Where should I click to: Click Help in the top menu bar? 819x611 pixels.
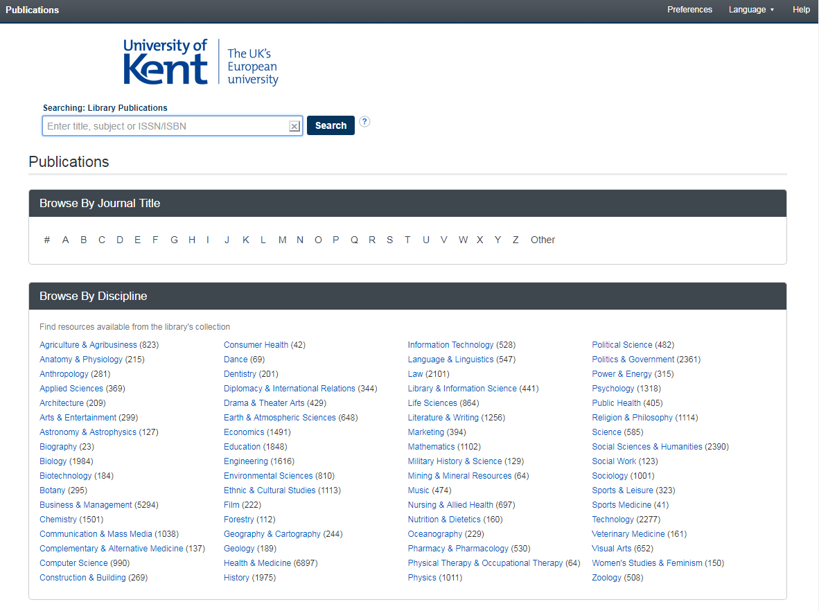[x=801, y=10]
